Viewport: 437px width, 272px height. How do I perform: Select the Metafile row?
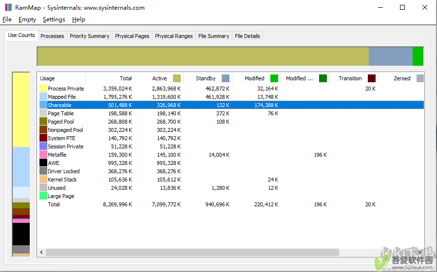point(231,155)
